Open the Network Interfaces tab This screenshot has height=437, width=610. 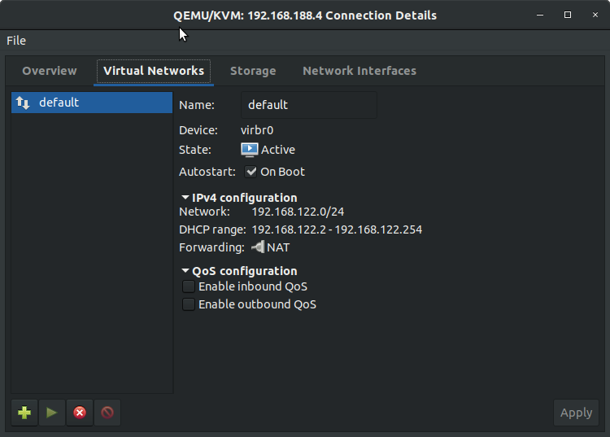coord(359,71)
